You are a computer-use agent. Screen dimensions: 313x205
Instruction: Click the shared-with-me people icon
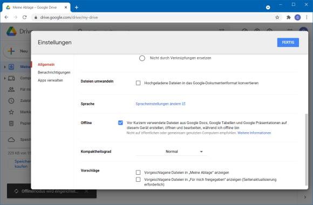pos(11,90)
